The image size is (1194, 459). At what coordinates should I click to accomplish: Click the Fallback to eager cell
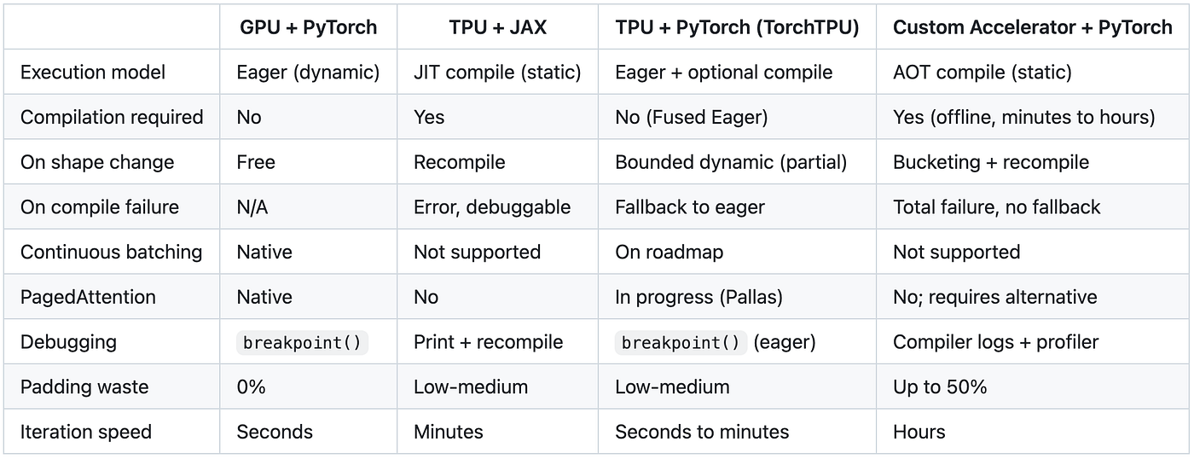(690, 206)
